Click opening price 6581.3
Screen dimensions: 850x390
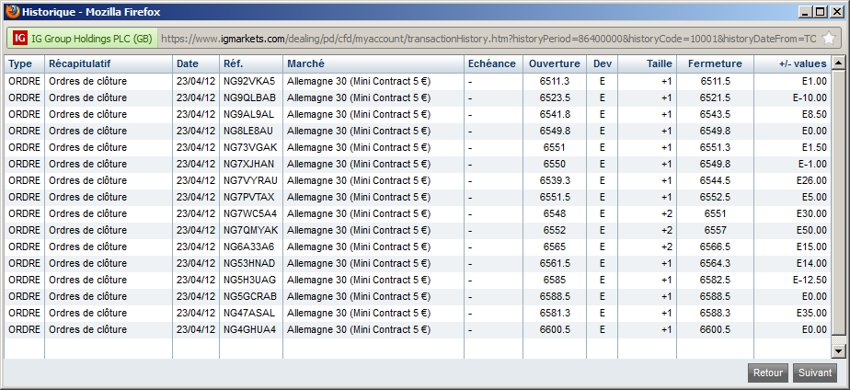point(555,313)
